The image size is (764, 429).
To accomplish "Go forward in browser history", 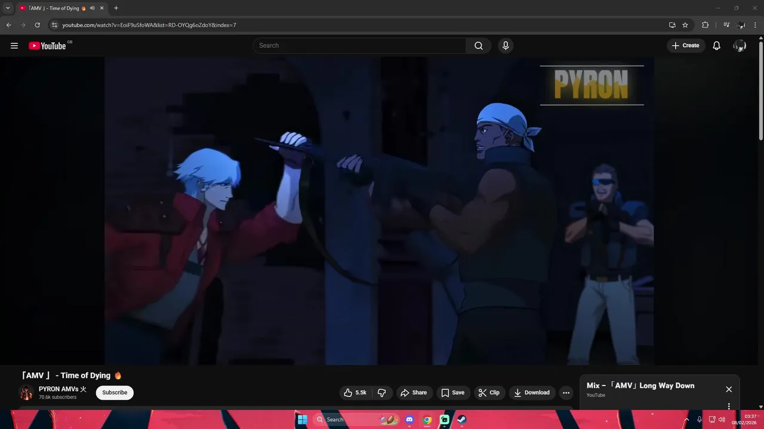I will click(23, 25).
